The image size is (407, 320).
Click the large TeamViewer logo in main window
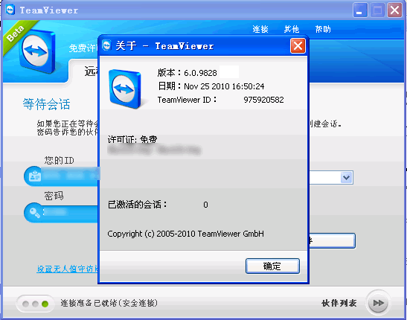[x=37, y=51]
